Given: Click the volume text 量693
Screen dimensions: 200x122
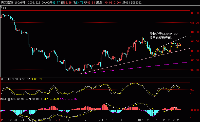Looking at the screenshot, I should [126, 3].
